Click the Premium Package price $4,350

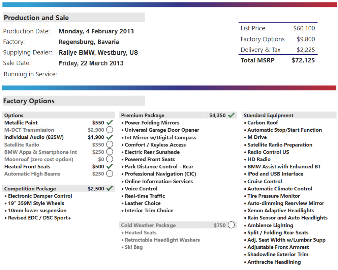tap(217, 115)
